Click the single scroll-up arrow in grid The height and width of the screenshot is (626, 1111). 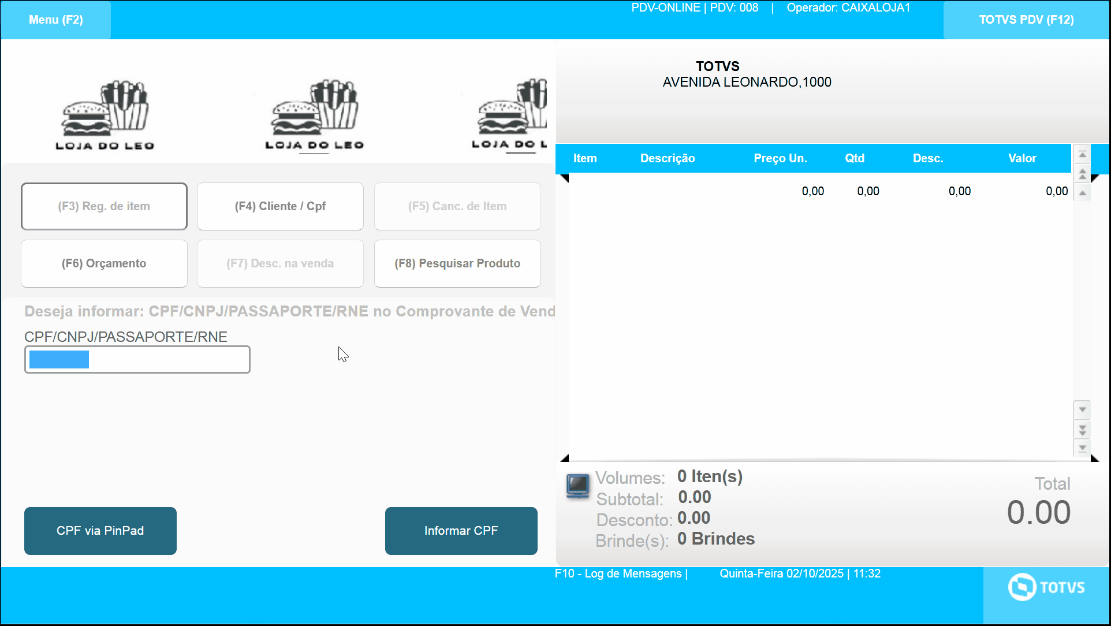tap(1083, 193)
